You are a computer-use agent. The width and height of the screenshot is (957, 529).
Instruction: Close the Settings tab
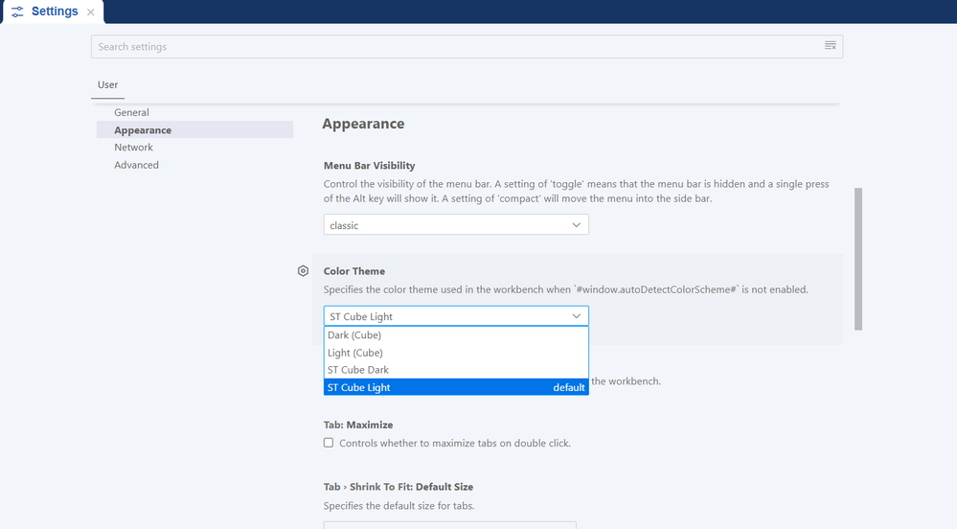click(91, 12)
